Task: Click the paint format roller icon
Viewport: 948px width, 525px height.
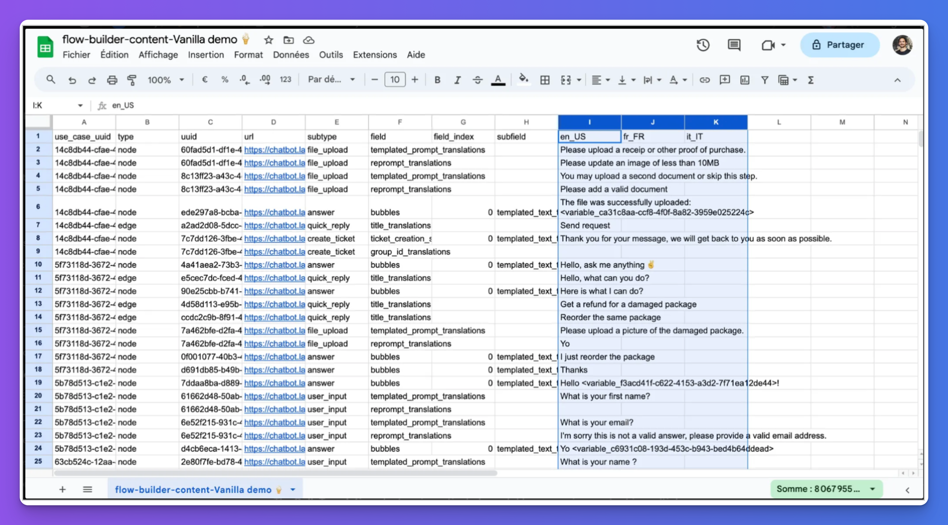Action: 131,80
